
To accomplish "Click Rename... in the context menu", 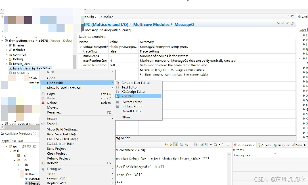I will coord(54,112).
